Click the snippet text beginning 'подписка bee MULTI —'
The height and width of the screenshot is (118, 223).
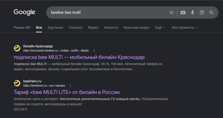pos(88,67)
